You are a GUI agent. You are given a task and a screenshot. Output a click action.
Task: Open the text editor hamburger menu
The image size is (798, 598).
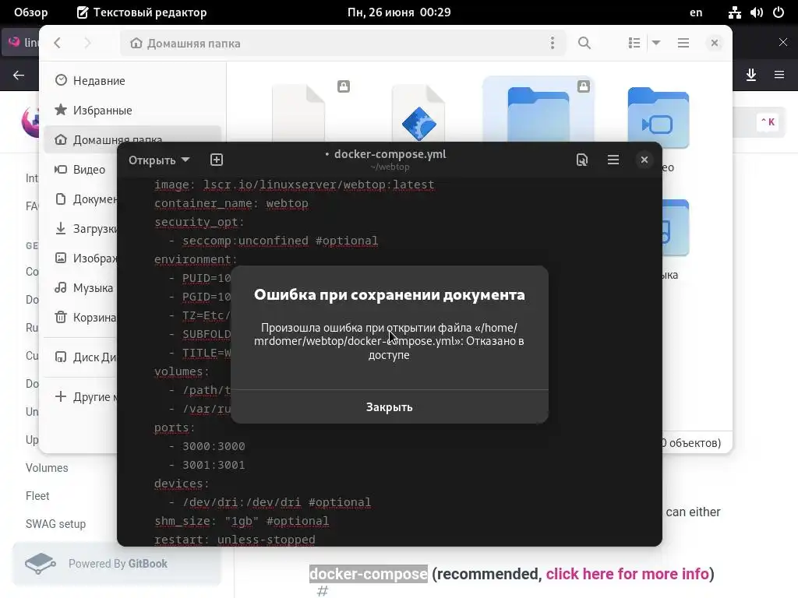click(613, 160)
